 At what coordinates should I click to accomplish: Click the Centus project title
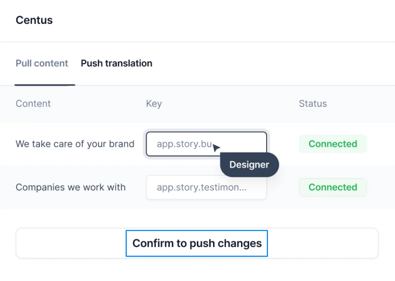coord(34,20)
